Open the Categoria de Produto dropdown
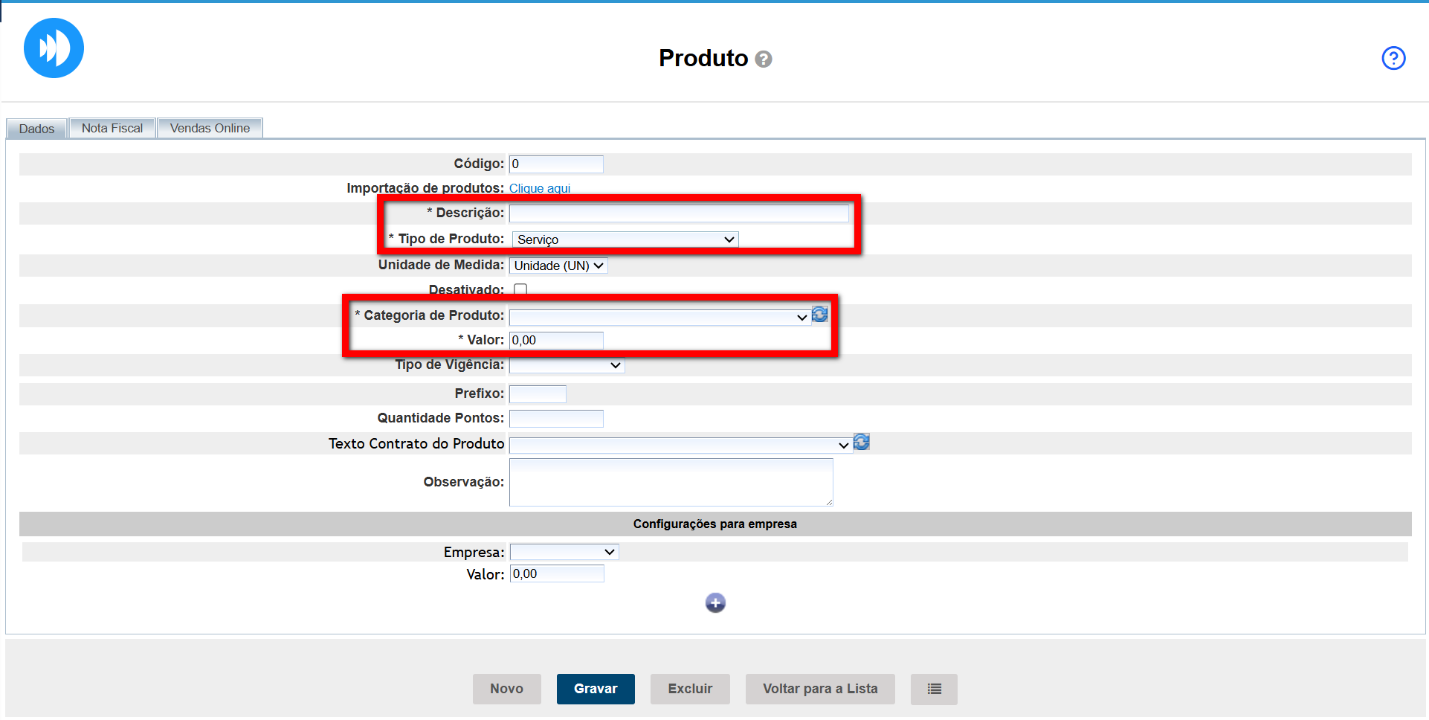The width and height of the screenshot is (1429, 720). [x=659, y=317]
